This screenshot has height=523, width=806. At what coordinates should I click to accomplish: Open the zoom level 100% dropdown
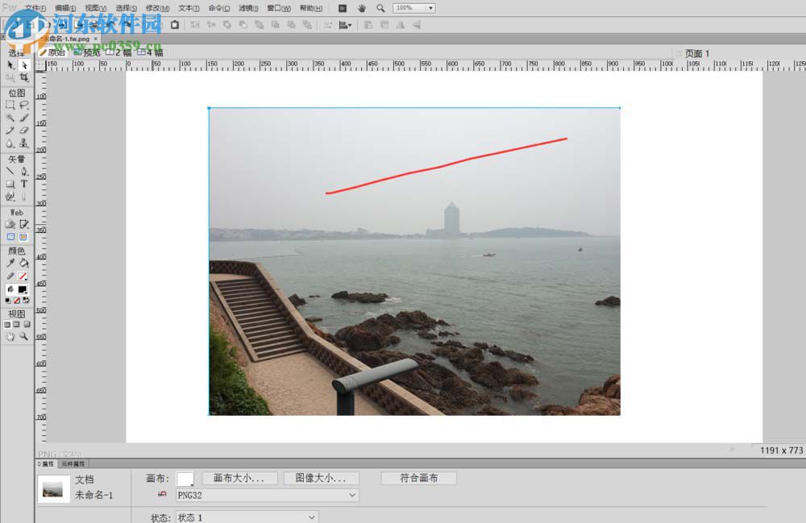(430, 8)
